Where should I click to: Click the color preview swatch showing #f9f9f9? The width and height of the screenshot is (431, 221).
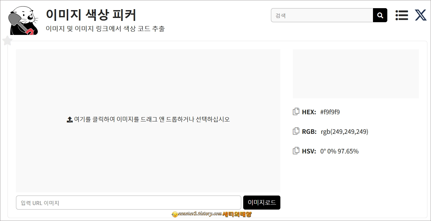[356, 73]
